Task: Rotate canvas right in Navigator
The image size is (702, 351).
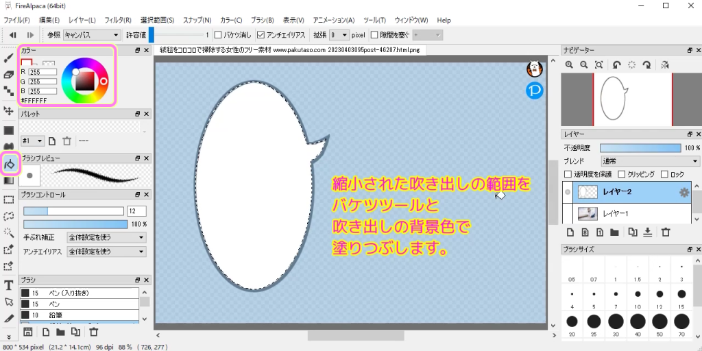Action: pos(646,65)
